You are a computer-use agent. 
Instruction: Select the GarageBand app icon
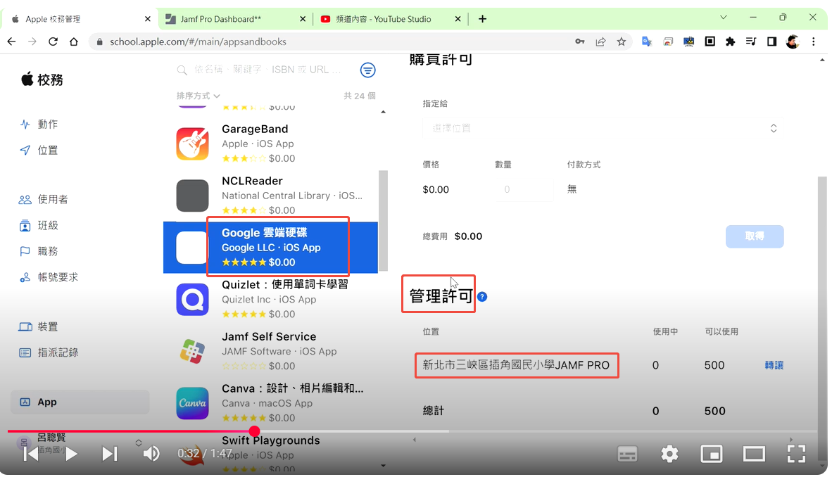pos(192,144)
